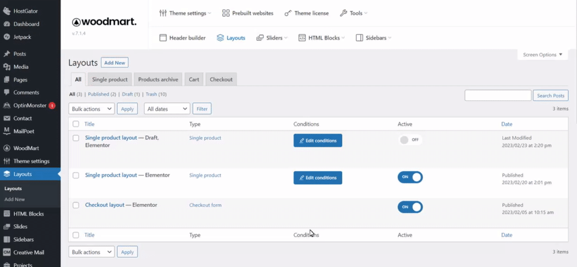Tick the Checkout layout row checkbox
This screenshot has width=577, height=267.
[76, 205]
